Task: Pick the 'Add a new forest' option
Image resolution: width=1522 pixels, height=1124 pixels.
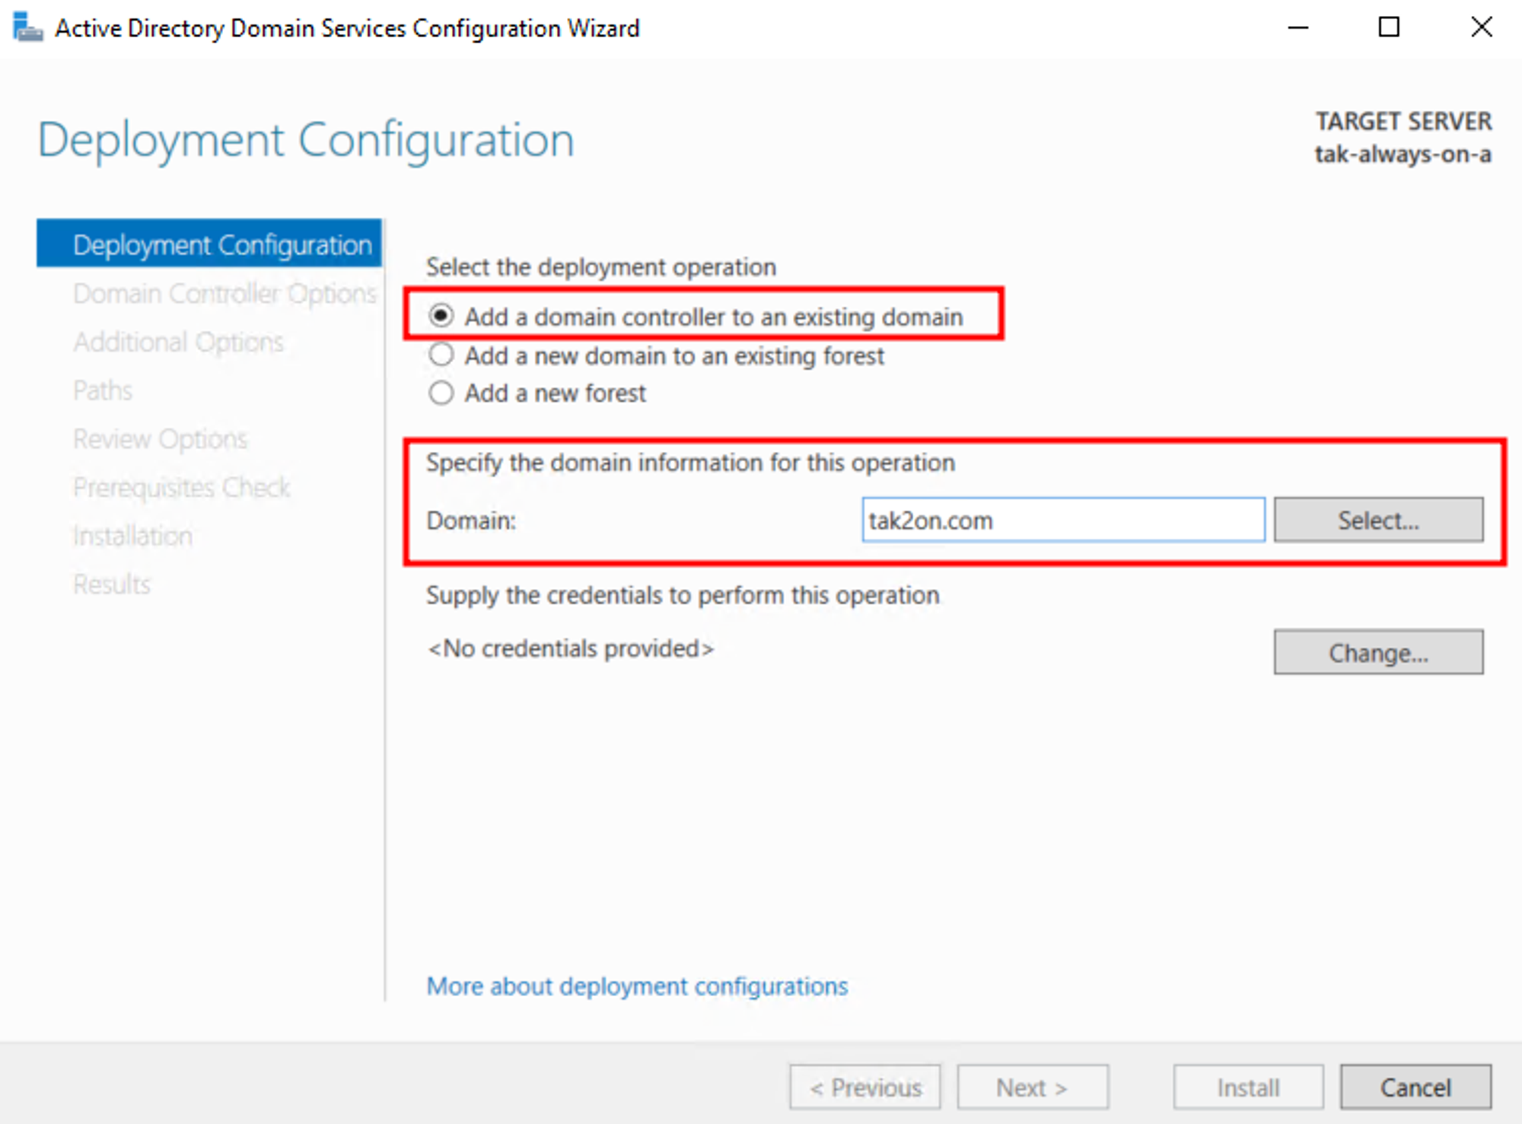Action: (441, 393)
